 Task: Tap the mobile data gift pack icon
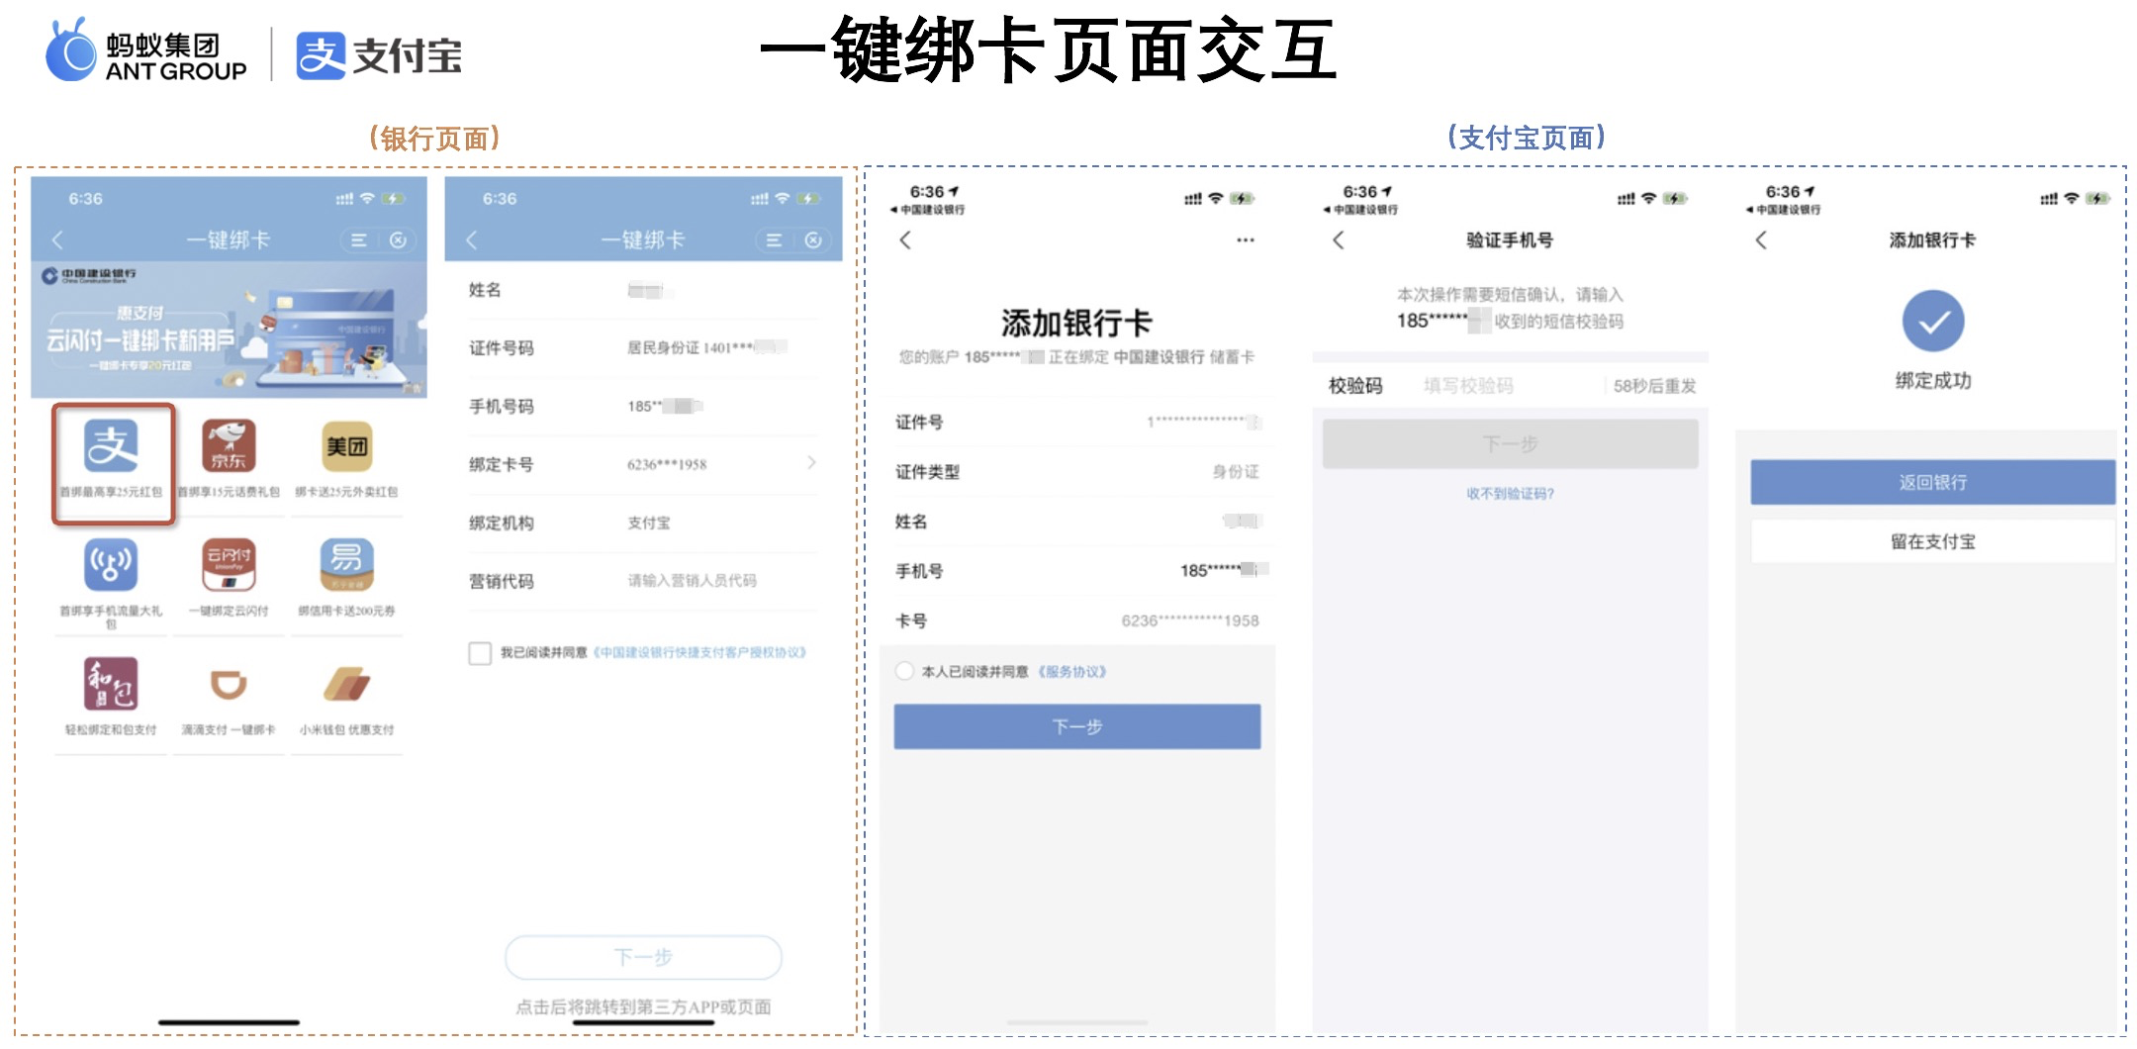point(111,565)
